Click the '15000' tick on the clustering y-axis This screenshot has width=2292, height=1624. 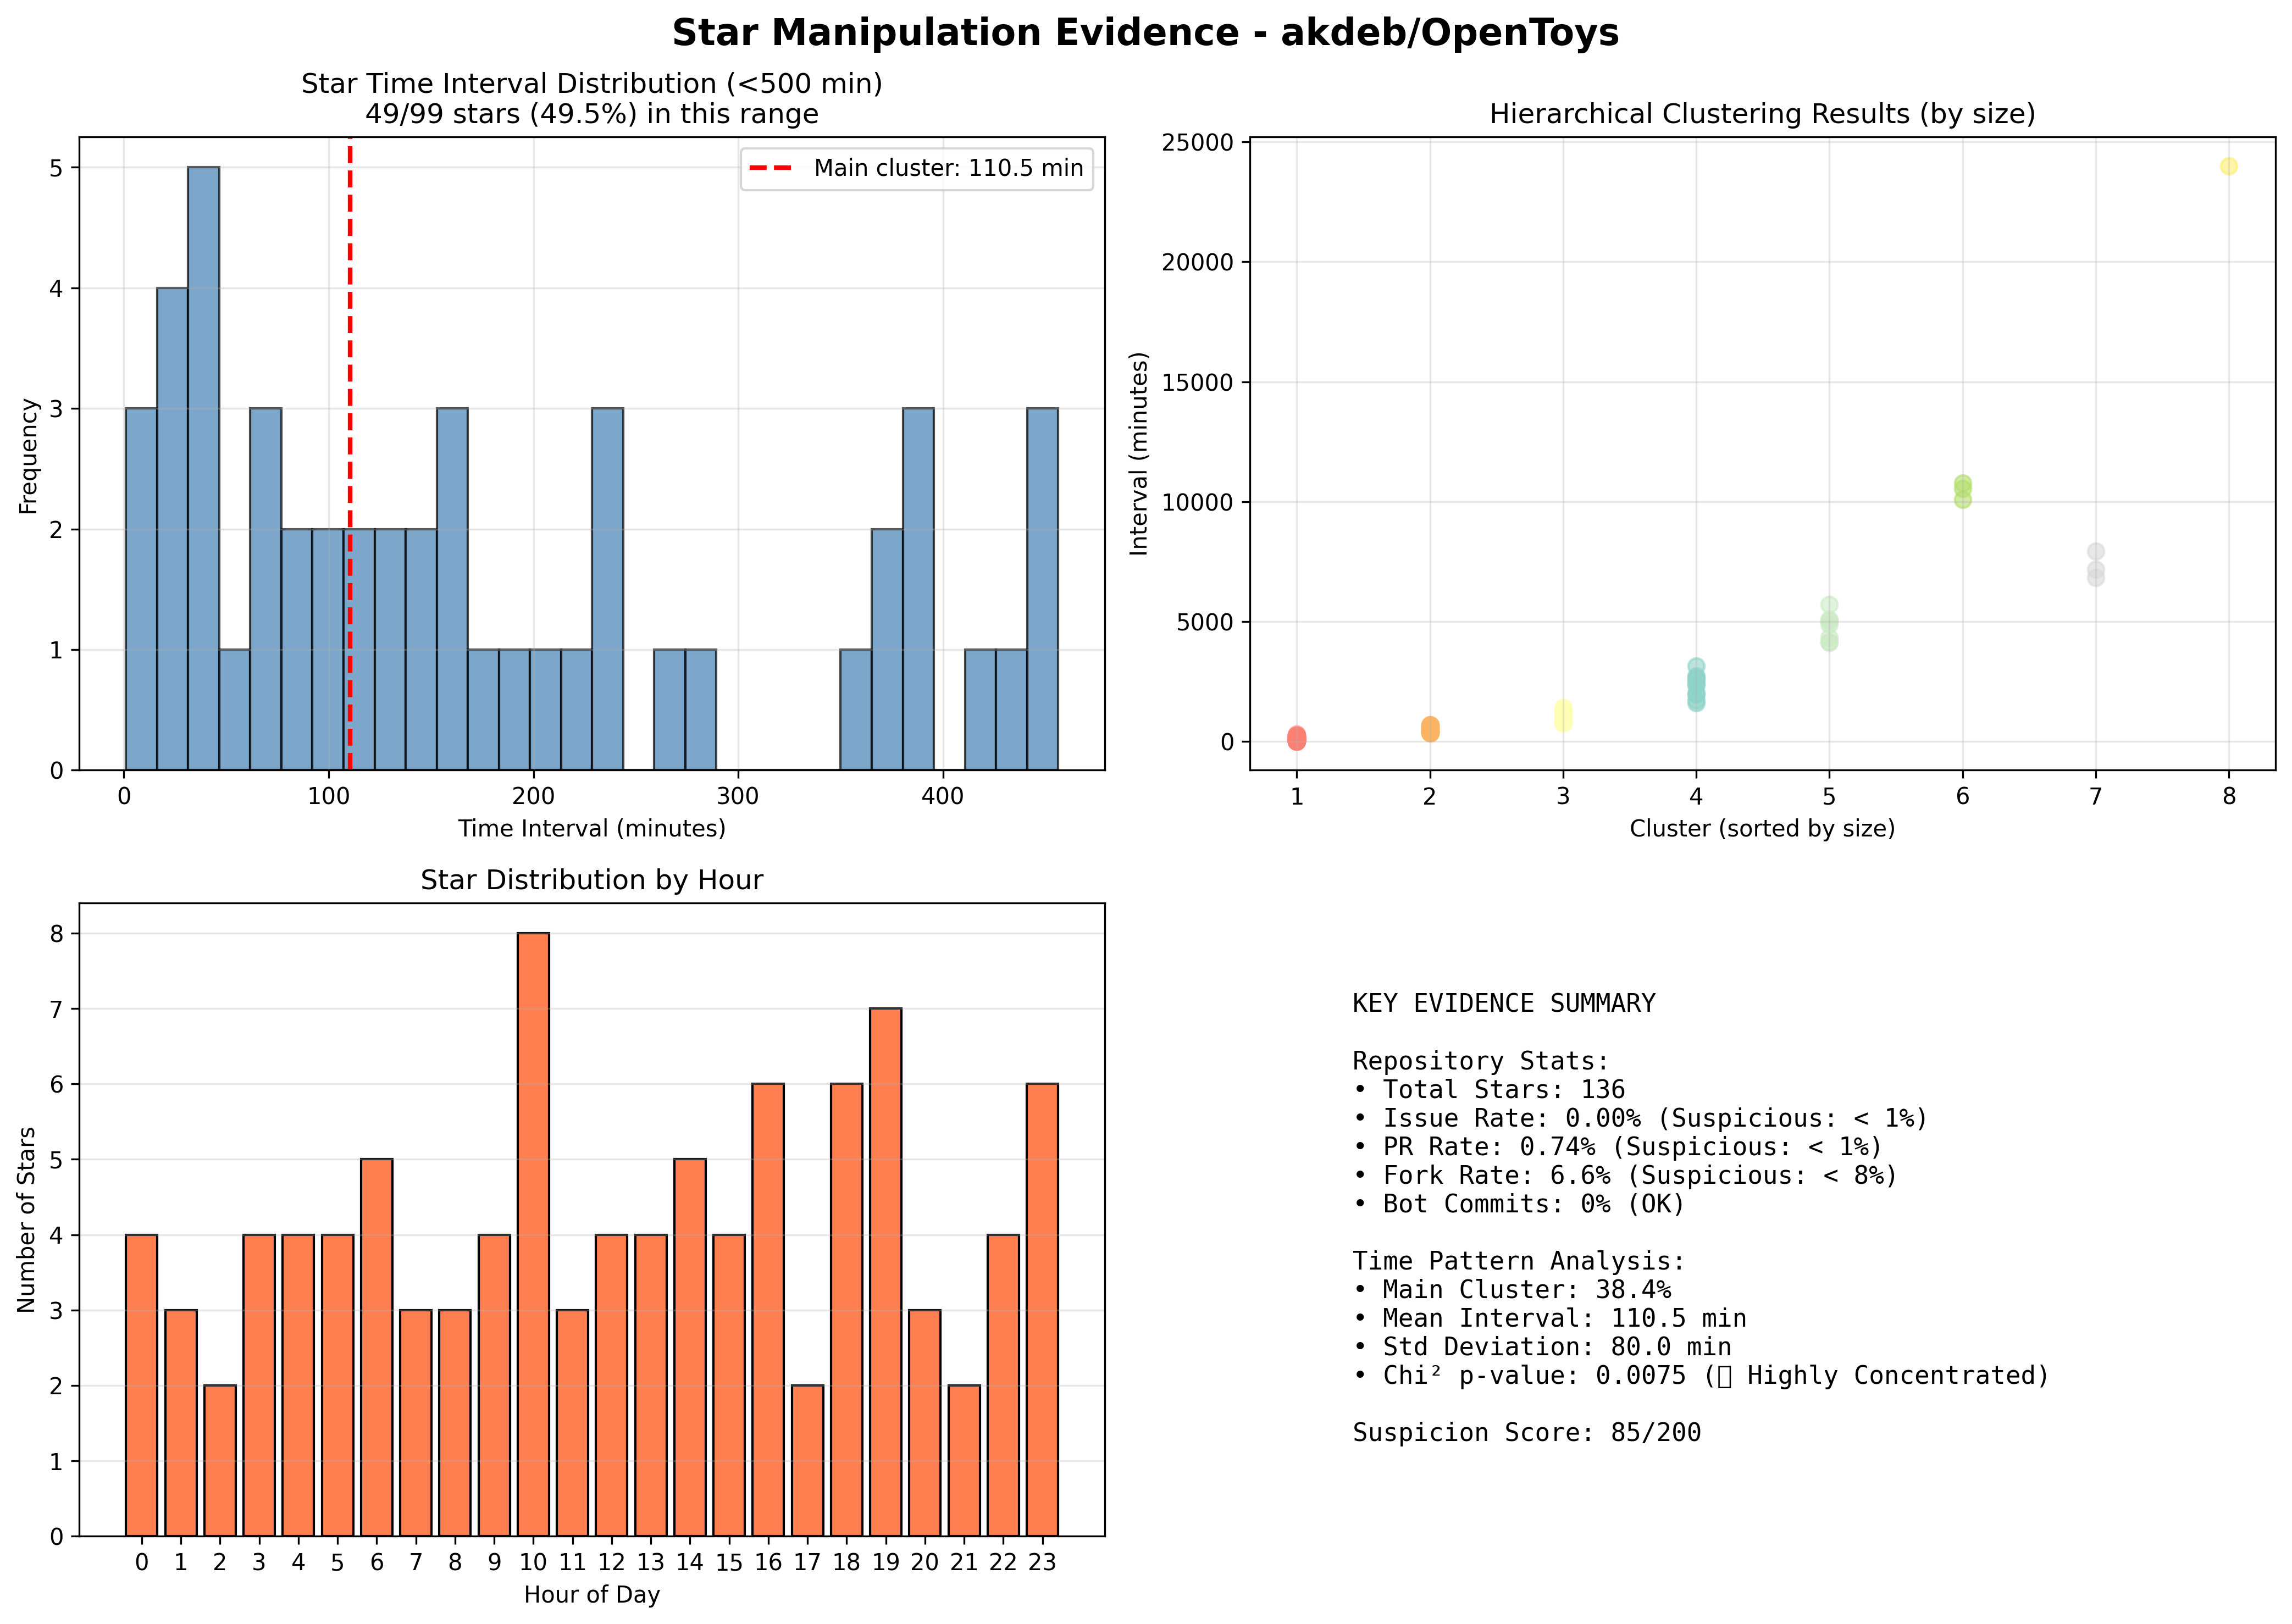pyautogui.click(x=1198, y=382)
